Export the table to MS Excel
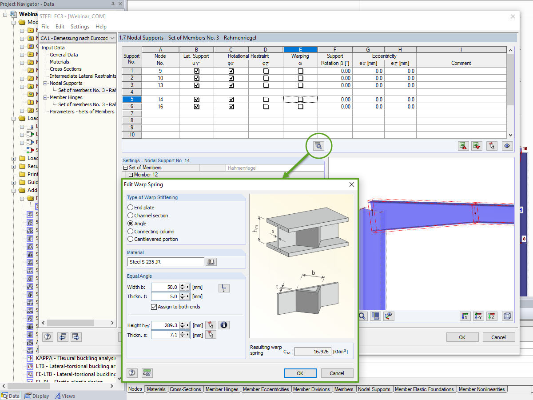 (x=463, y=146)
